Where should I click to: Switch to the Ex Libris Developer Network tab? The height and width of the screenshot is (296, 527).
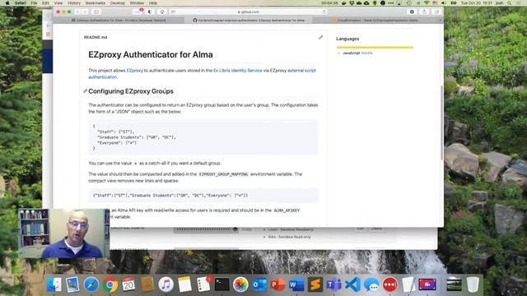(119, 20)
